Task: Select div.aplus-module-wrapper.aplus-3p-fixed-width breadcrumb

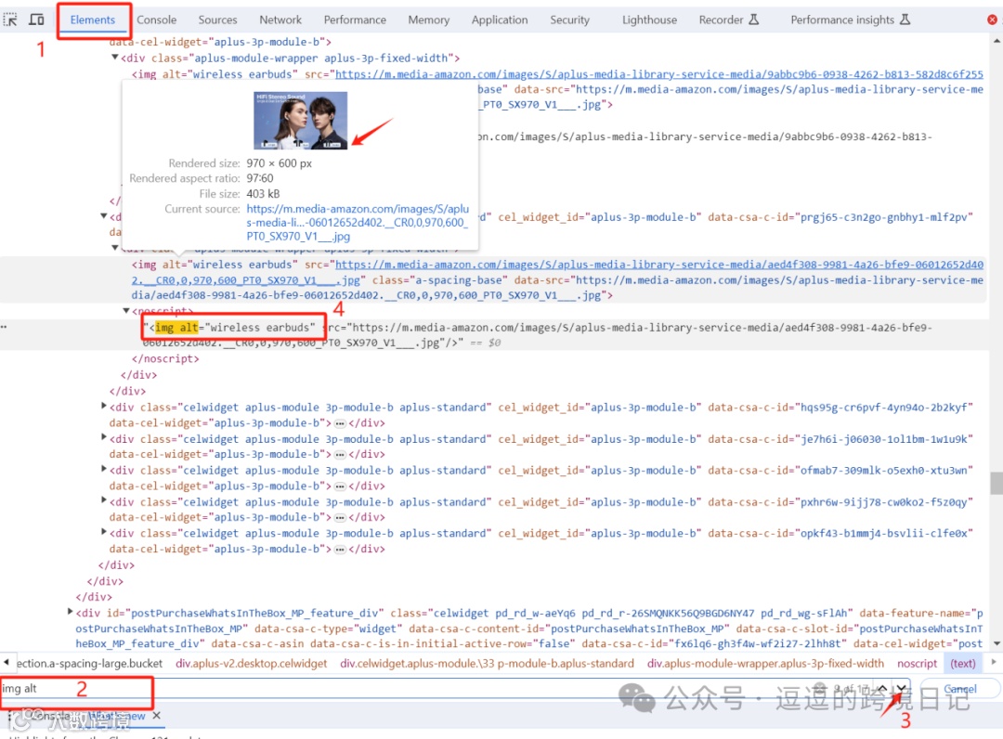Action: [x=765, y=664]
